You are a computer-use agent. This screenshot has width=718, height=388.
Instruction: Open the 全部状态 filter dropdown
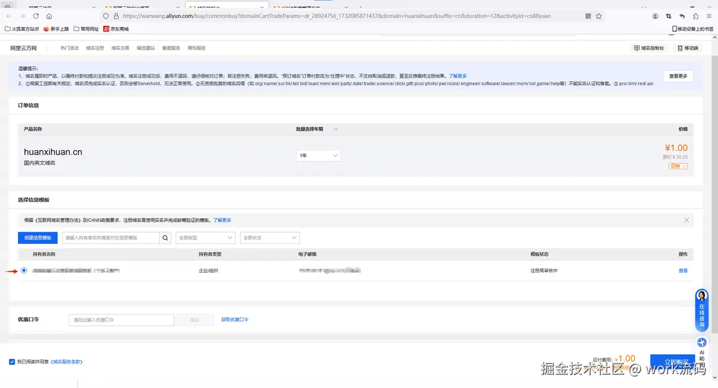pos(270,238)
